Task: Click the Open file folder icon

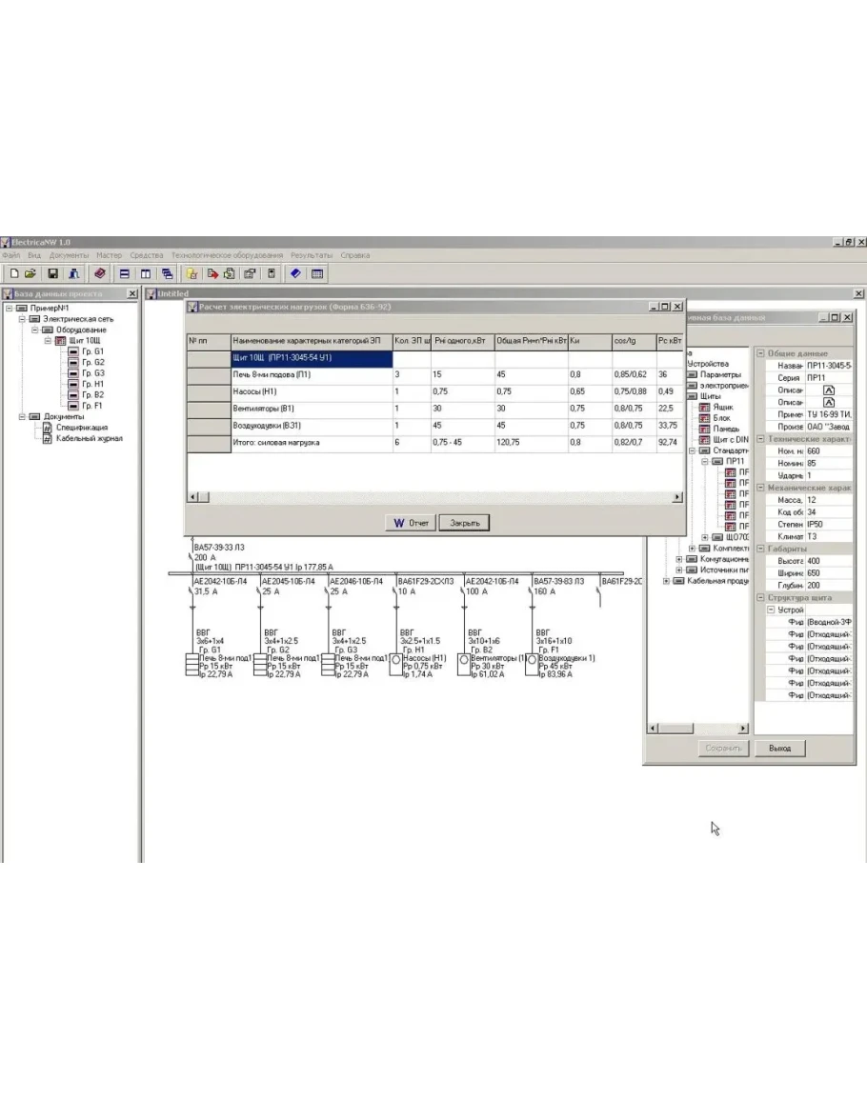Action: click(x=31, y=273)
